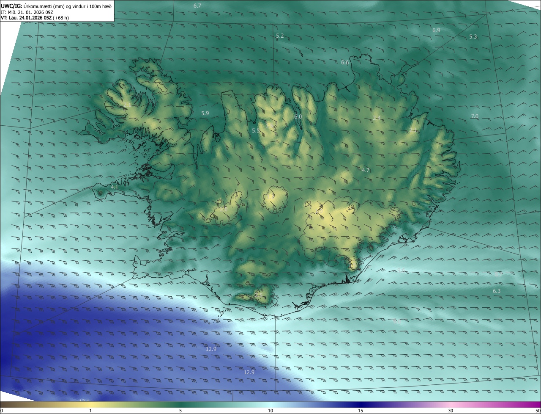Click the 4.7 value label on the map
Image resolution: width=541 pixels, height=414 pixels.
pyautogui.click(x=366, y=171)
